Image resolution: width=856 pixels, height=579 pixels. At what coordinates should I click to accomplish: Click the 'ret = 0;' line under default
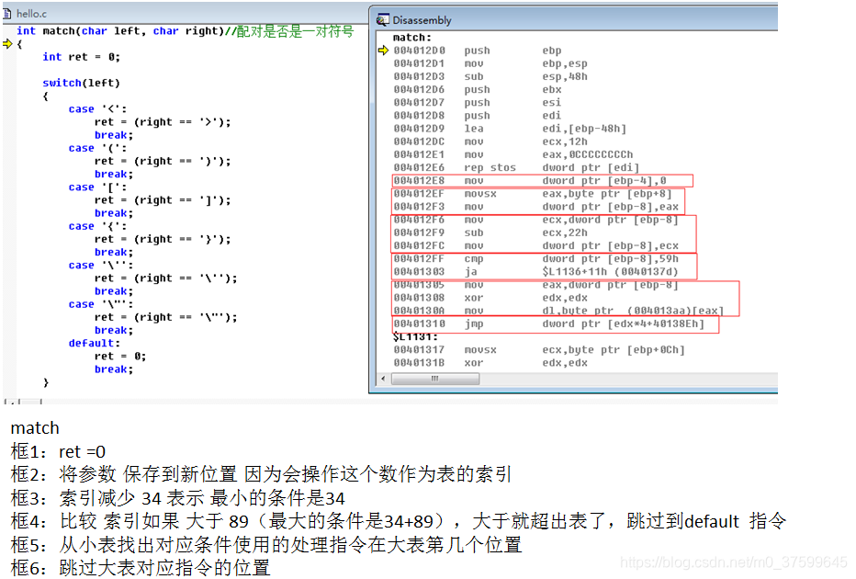coord(120,357)
